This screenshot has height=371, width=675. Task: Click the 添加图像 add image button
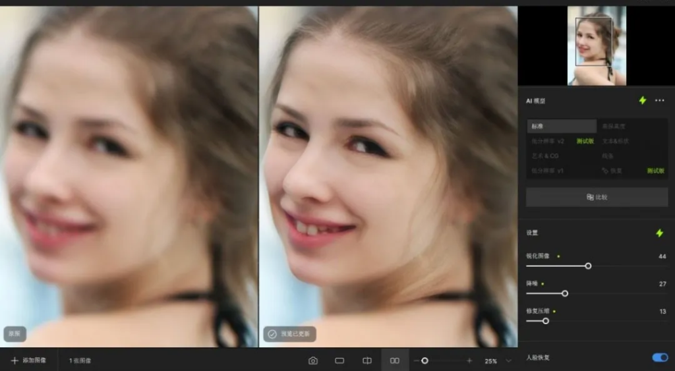tap(28, 360)
